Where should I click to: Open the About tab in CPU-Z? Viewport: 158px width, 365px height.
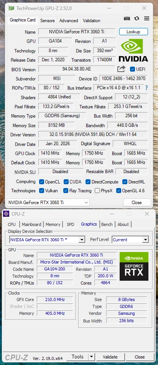click(x=123, y=224)
